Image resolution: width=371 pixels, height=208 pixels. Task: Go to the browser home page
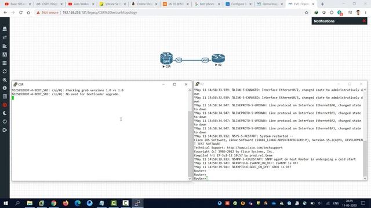[x=28, y=13]
